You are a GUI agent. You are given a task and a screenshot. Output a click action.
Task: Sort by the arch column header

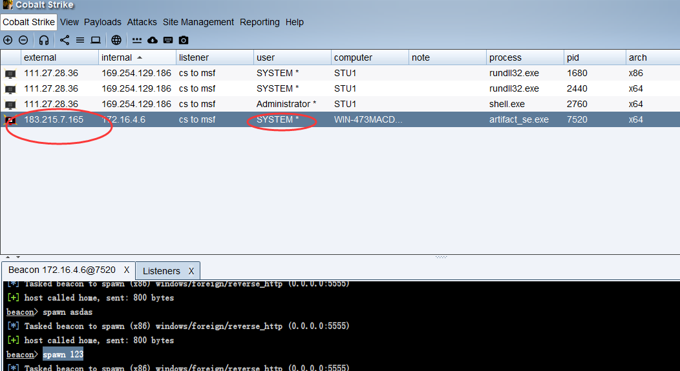pyautogui.click(x=653, y=57)
